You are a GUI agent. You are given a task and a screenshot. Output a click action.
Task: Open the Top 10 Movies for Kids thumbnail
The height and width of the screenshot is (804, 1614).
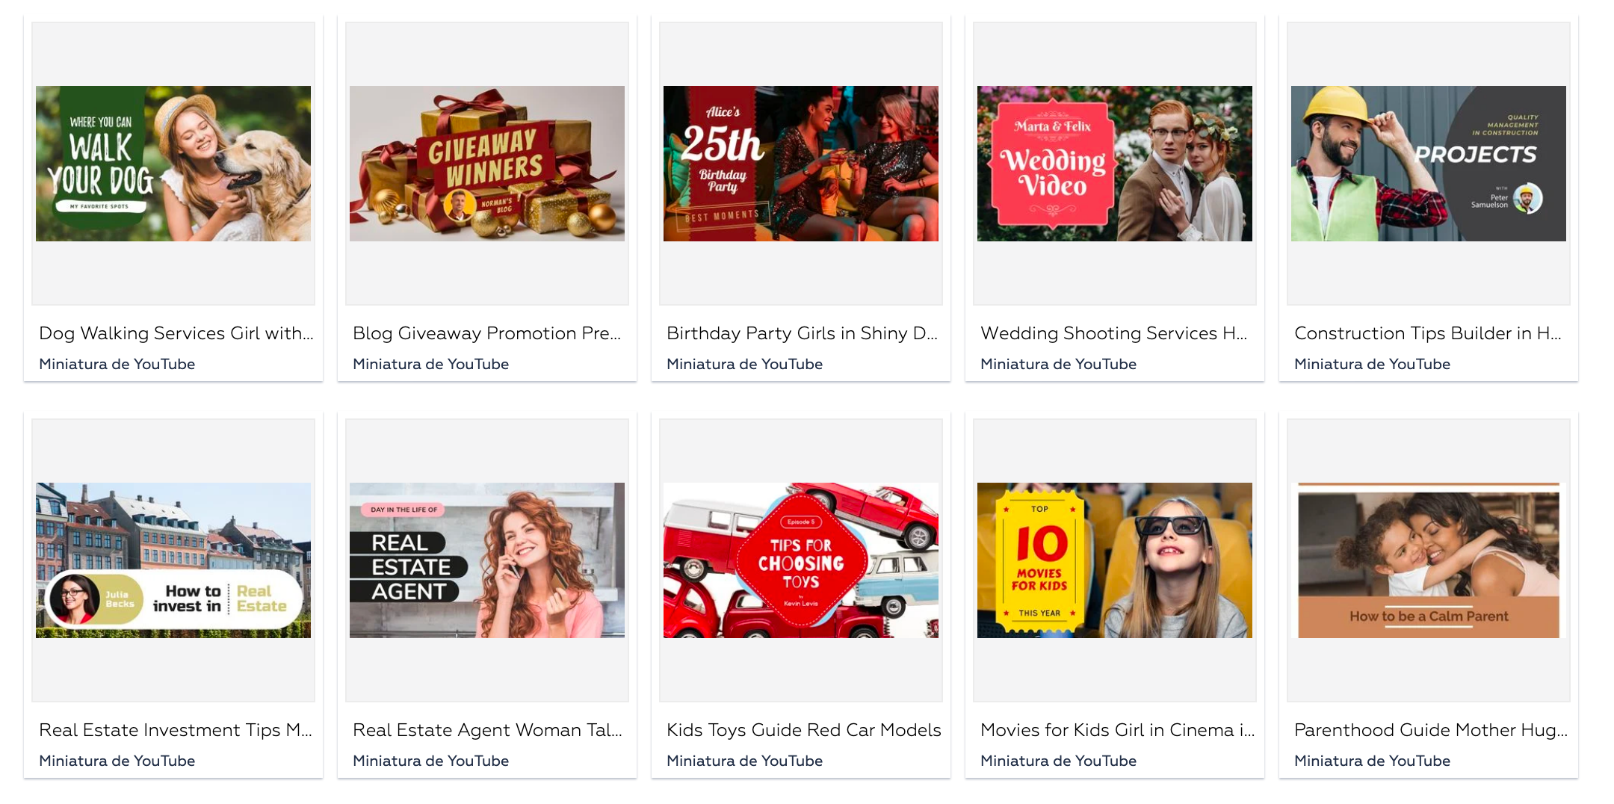pos(1115,560)
